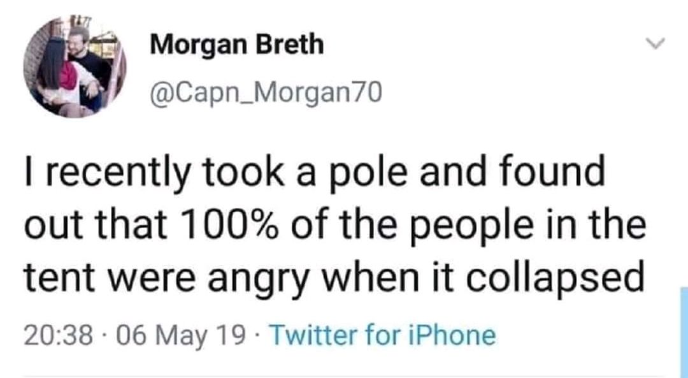Click the word "tent" in the tweet

pos(59,279)
